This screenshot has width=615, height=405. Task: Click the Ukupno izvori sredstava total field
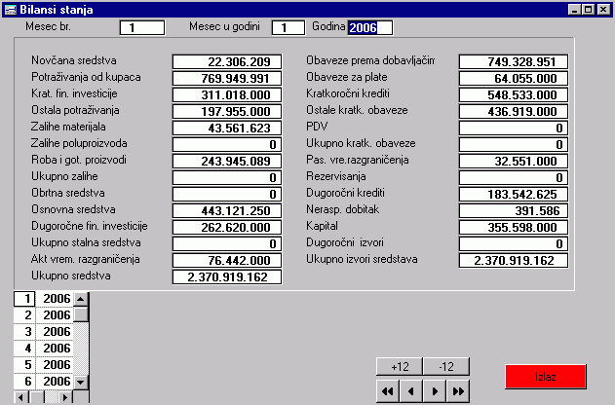pos(514,261)
